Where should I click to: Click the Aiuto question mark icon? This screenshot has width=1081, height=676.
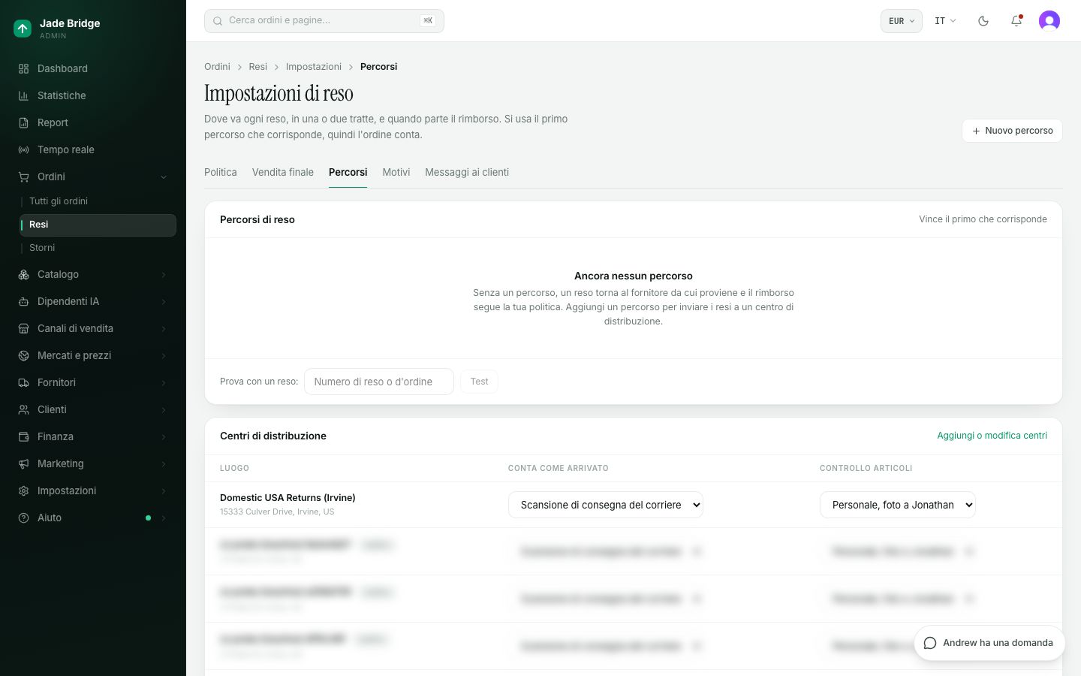[23, 518]
